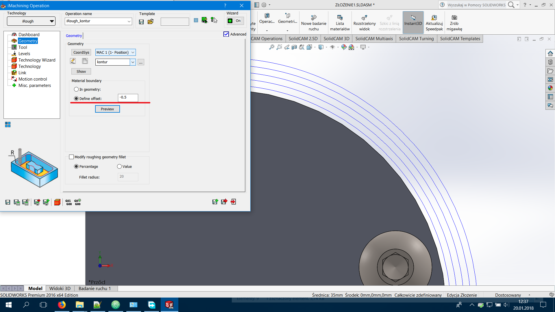Enable Modify roughing geometry fillet checkbox
Viewport: 555px width, 312px height.
71,157
